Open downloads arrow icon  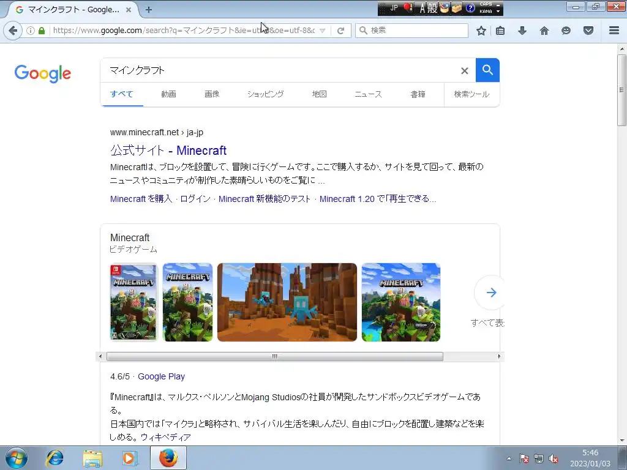coord(522,31)
